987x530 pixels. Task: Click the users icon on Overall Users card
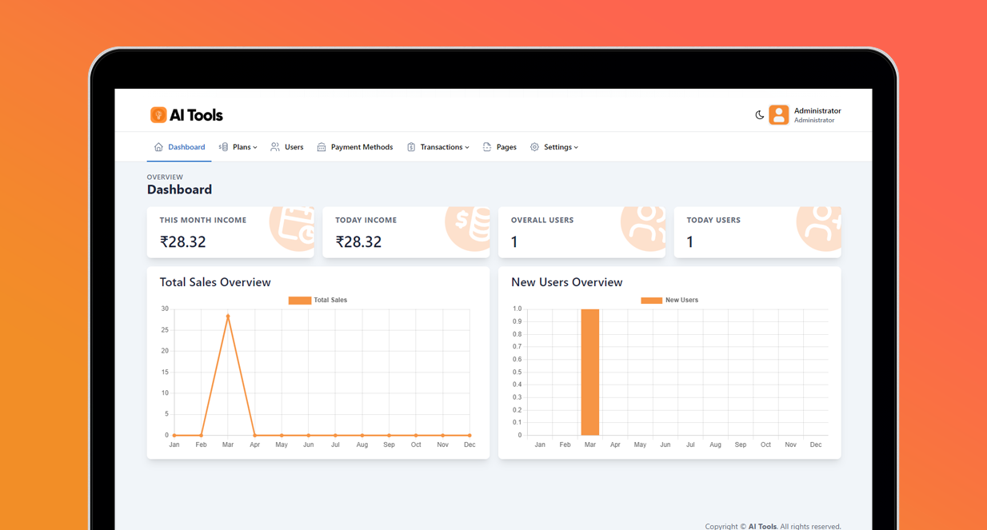644,228
